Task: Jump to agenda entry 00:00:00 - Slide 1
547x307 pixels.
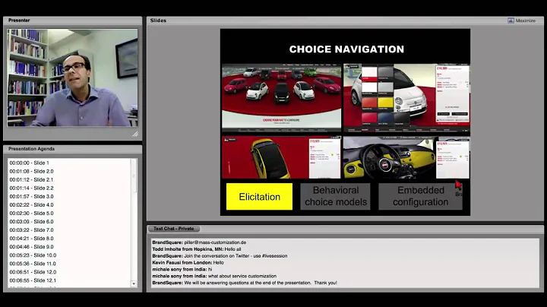Action: point(30,163)
